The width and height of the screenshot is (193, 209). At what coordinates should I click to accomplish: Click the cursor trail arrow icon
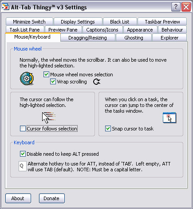(x=49, y=118)
